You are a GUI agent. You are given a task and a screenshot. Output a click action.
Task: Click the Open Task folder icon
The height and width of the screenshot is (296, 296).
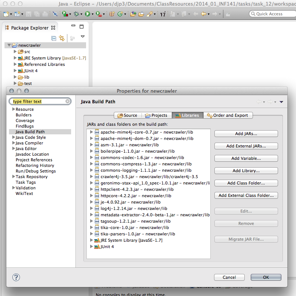[141, 14]
